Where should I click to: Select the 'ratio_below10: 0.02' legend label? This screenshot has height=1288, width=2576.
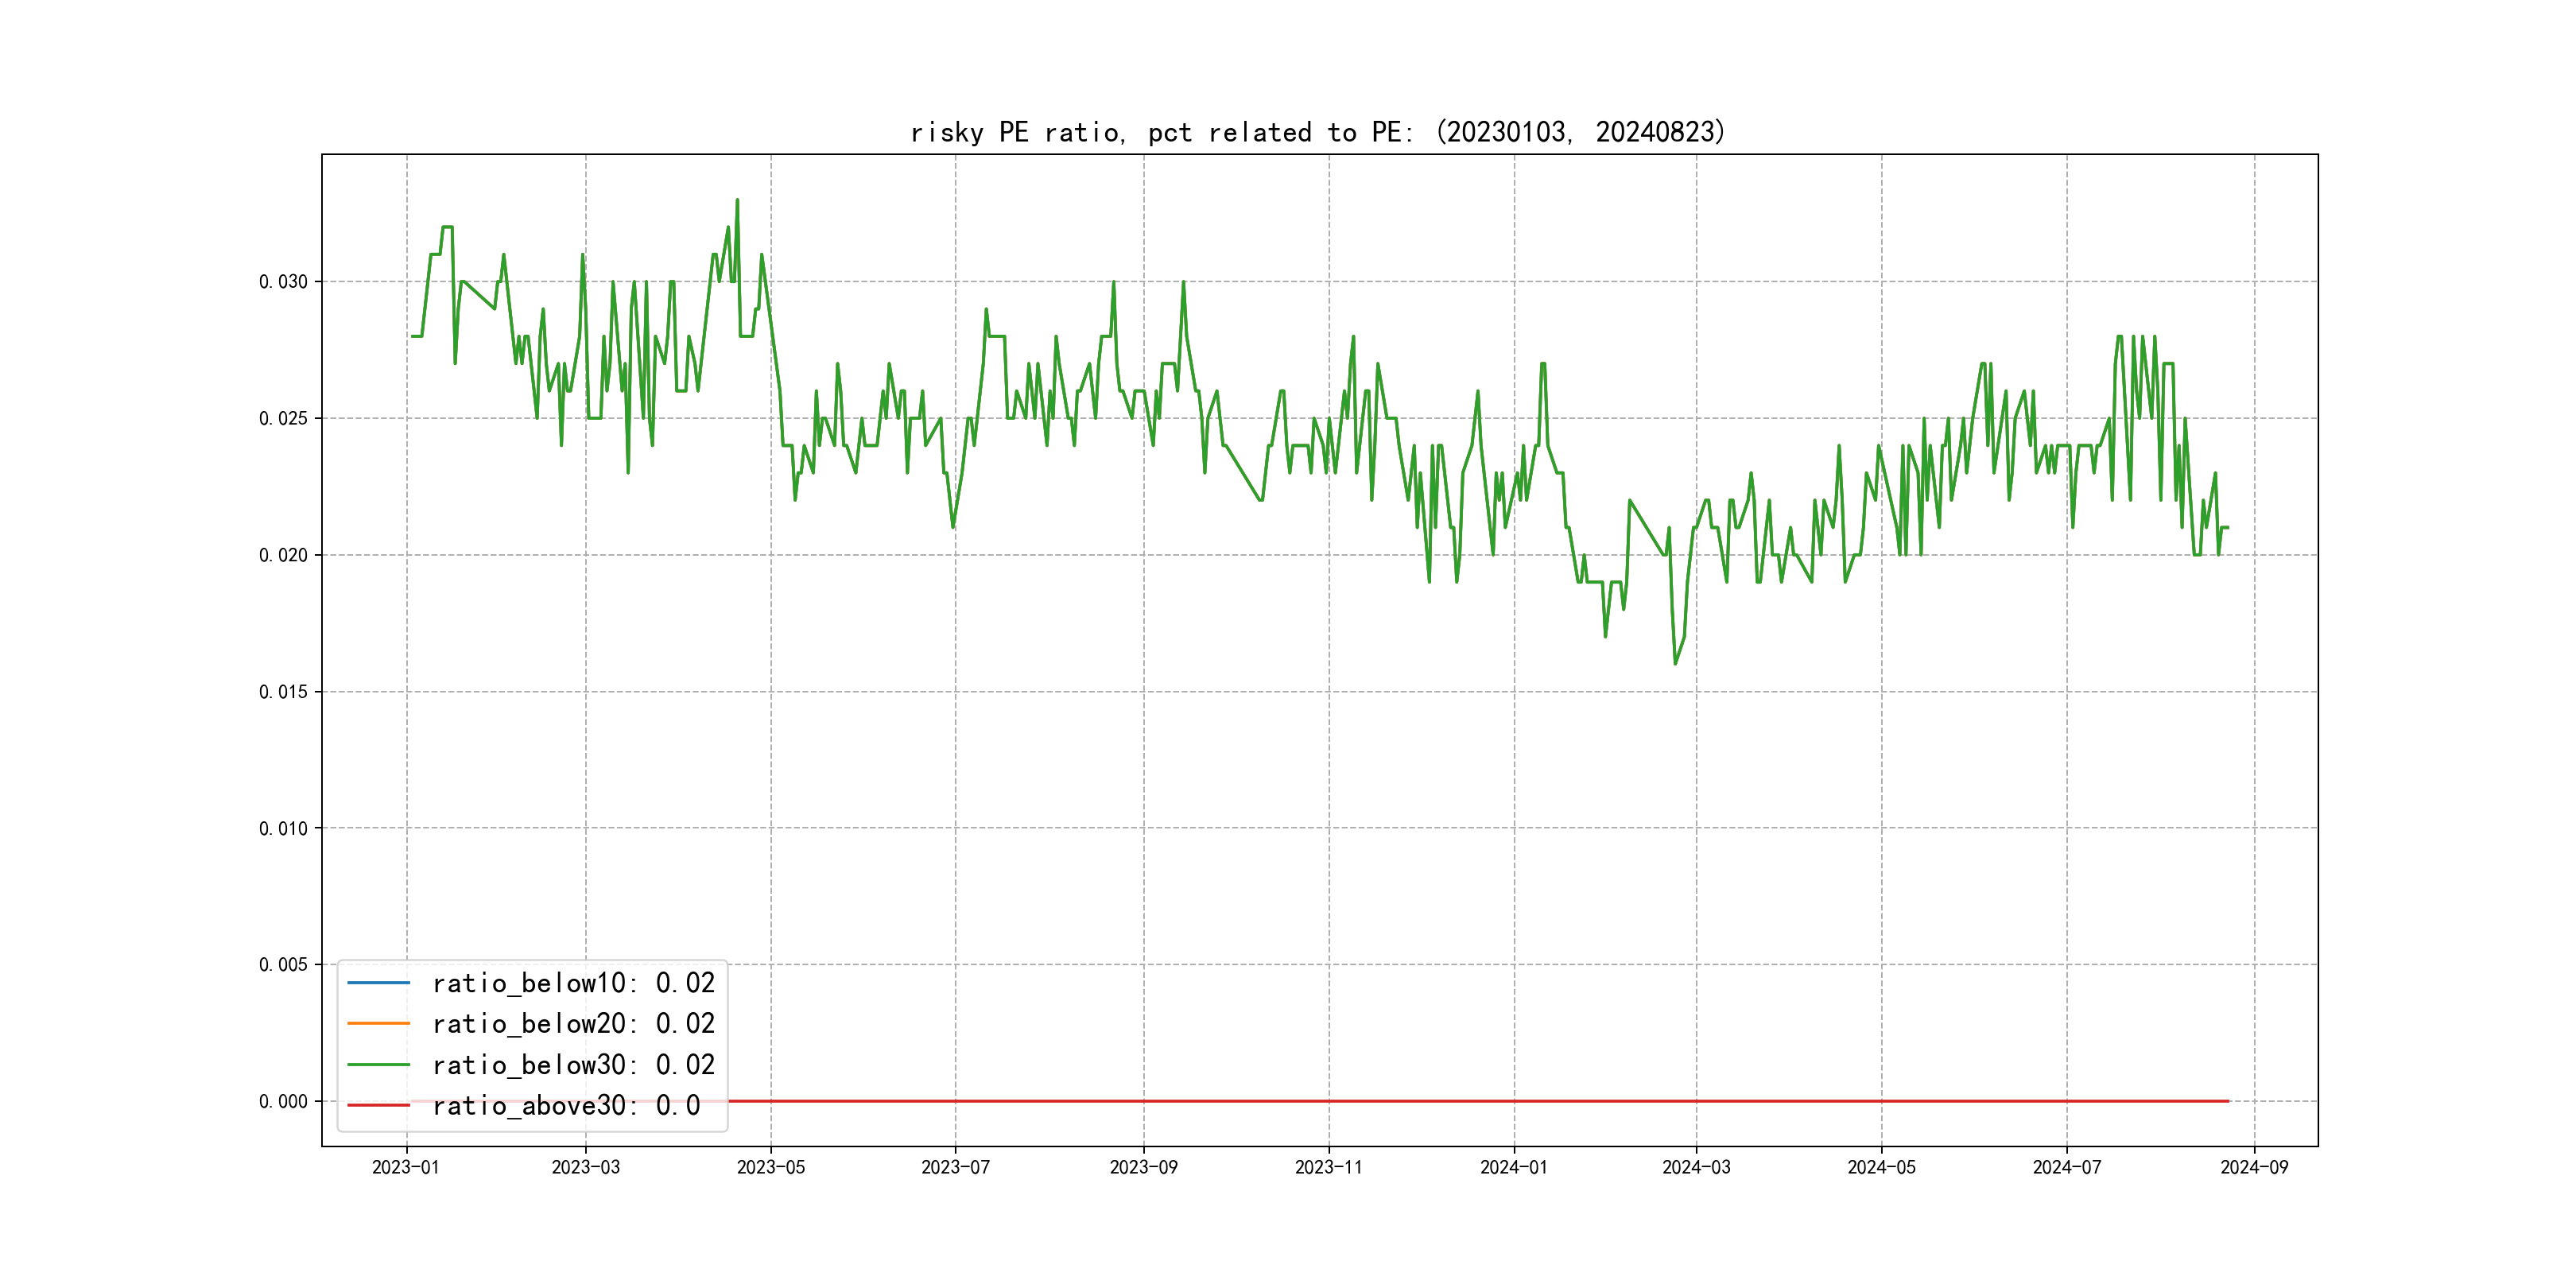tap(573, 983)
